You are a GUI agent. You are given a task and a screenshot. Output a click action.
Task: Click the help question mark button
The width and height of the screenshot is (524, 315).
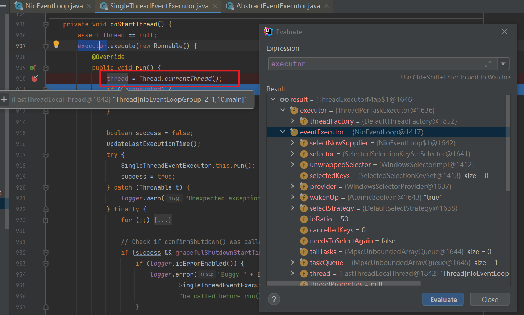point(274,299)
